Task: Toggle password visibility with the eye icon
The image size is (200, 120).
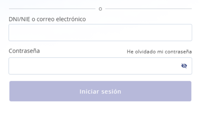Action: click(x=184, y=66)
